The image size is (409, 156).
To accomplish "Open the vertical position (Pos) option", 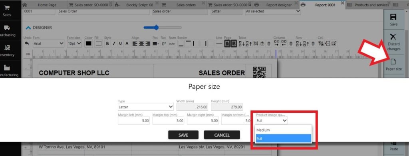I will pyautogui.click(x=155, y=44).
